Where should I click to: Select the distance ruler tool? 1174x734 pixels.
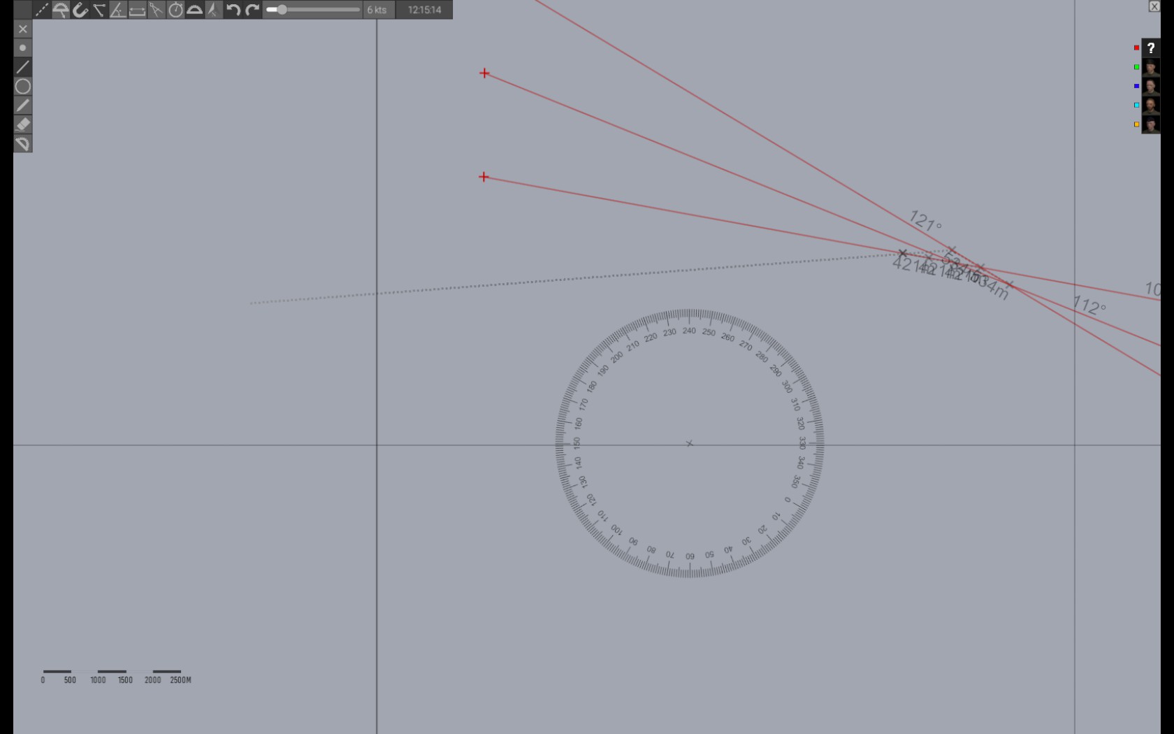(x=137, y=10)
